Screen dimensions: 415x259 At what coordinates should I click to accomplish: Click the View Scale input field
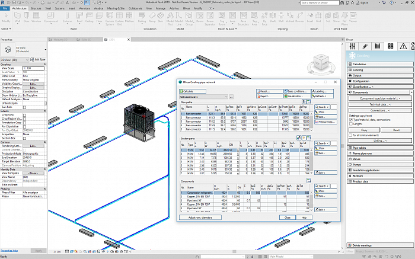33,68
